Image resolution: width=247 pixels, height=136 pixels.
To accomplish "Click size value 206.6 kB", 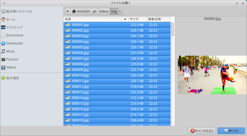I will click(x=137, y=109).
